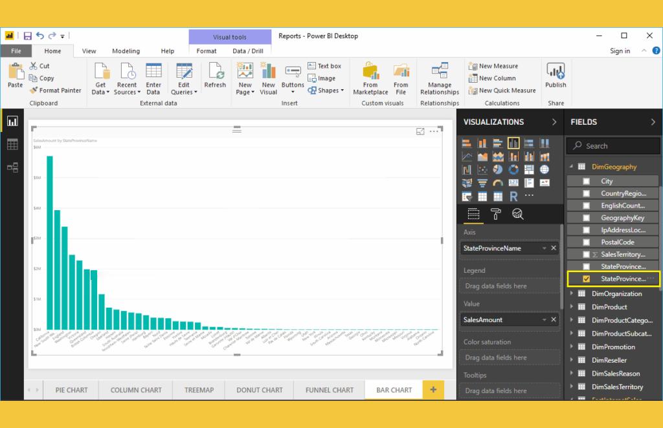Image resolution: width=663 pixels, height=428 pixels.
Task: Expand the DimProduct table
Action: click(x=572, y=307)
